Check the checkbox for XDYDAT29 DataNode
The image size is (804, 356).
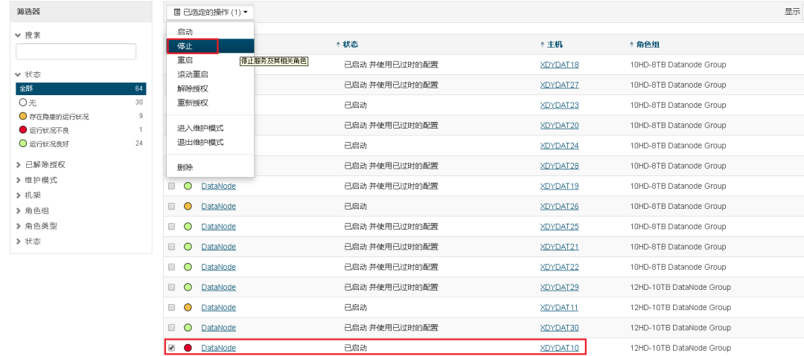click(172, 287)
